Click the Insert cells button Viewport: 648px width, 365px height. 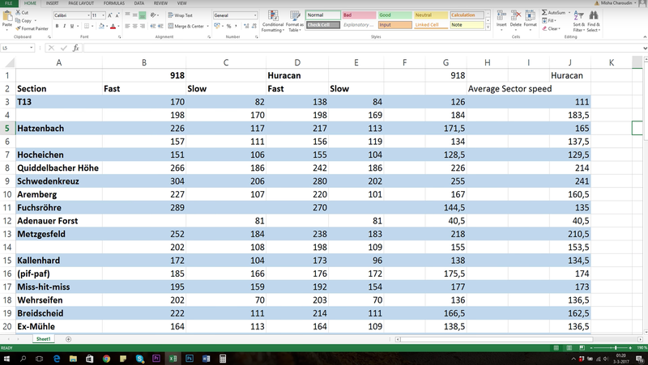click(501, 21)
